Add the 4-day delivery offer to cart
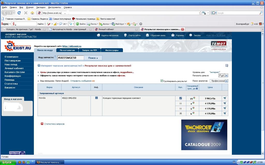Viewport: 265px width, 165px height. coord(225,103)
